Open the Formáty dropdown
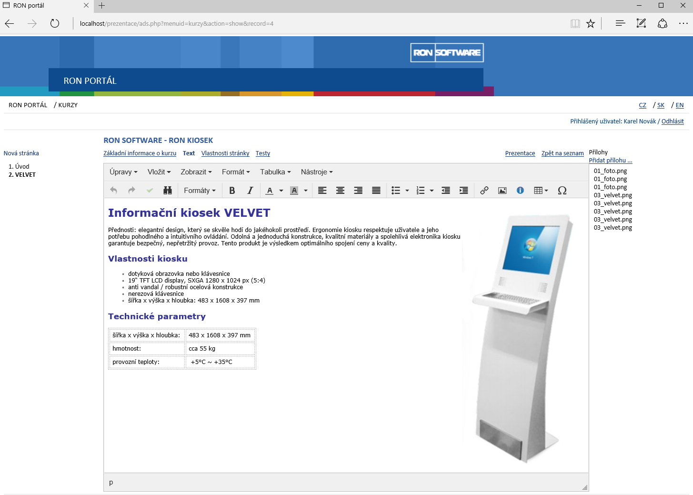The image size is (693, 495). pyautogui.click(x=200, y=191)
